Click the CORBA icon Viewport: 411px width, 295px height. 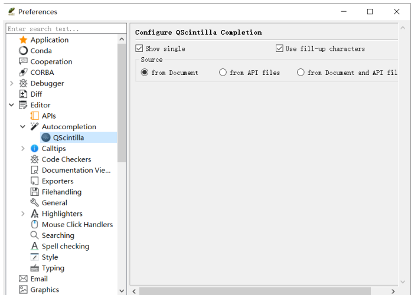[23, 73]
